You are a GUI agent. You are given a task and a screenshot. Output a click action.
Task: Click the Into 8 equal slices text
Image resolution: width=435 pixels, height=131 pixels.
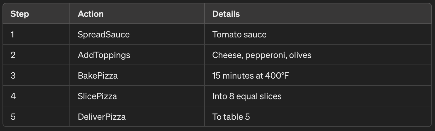click(x=247, y=96)
